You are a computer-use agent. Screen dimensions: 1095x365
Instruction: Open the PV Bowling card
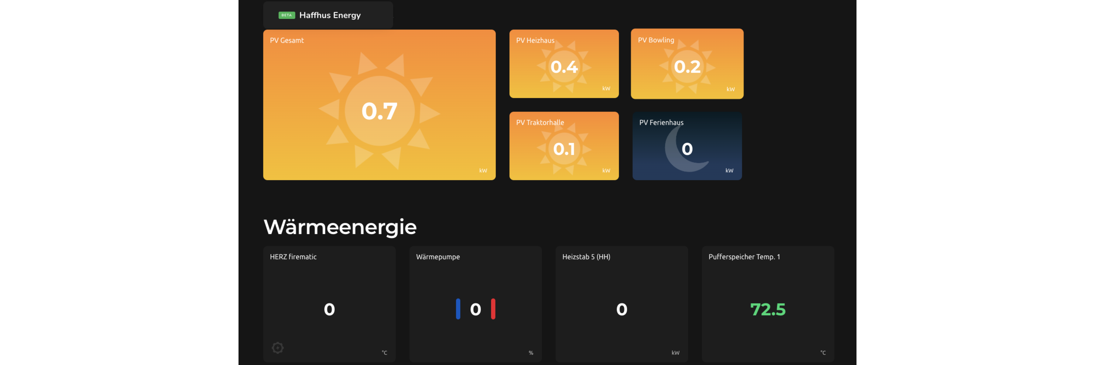coord(687,64)
